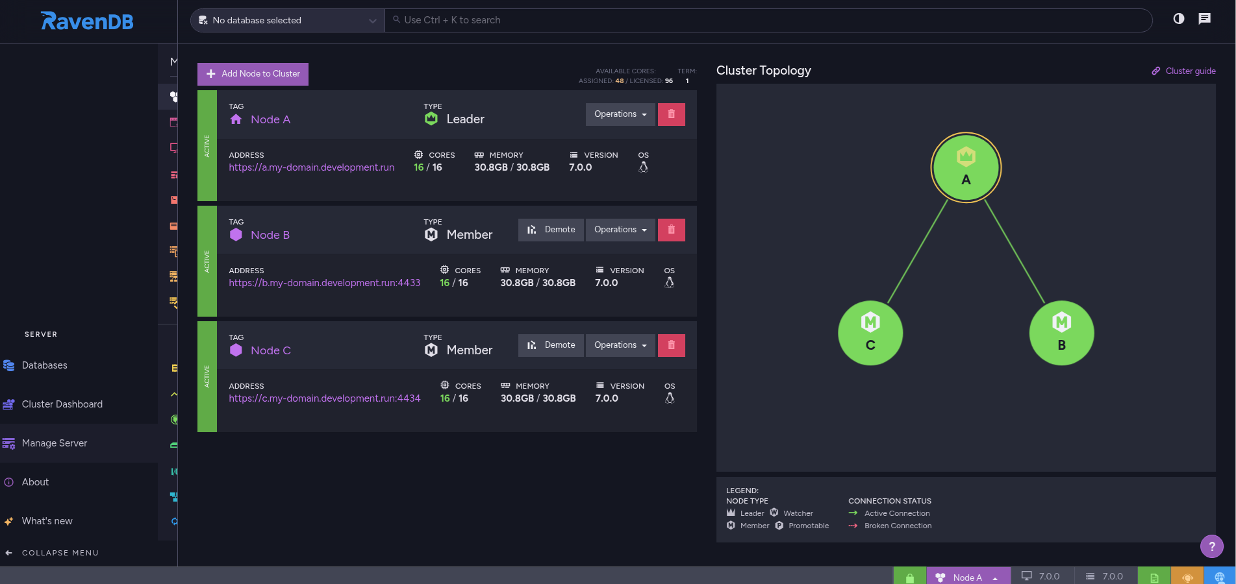The image size is (1236, 584).
Task: Click the Member type icon for Node C
Action: tap(431, 350)
